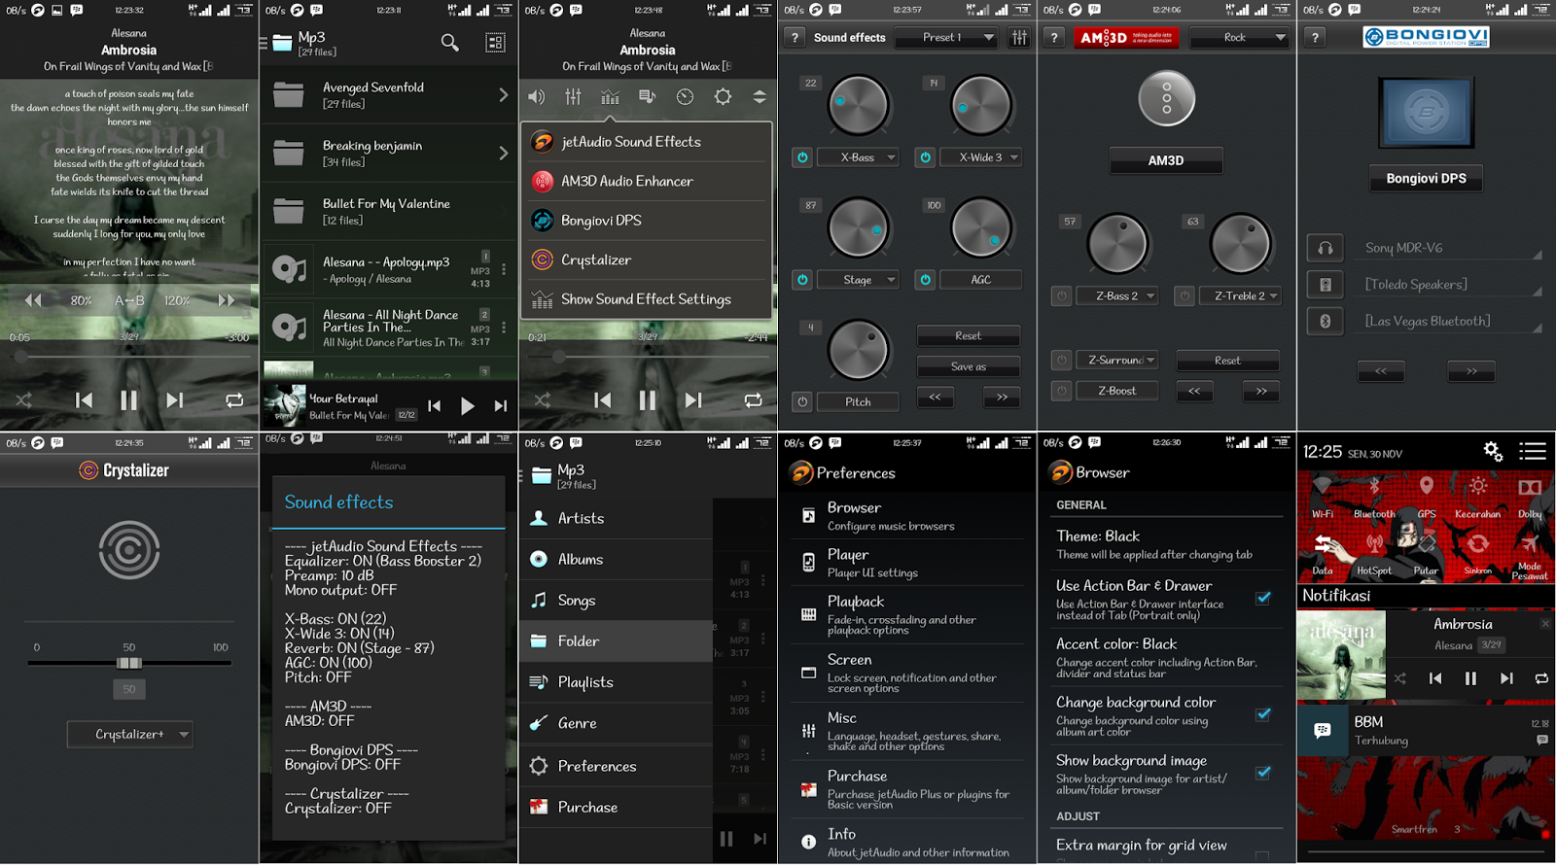Choose Show Sound Effect Settings
This screenshot has width=1556, height=865.
[647, 299]
